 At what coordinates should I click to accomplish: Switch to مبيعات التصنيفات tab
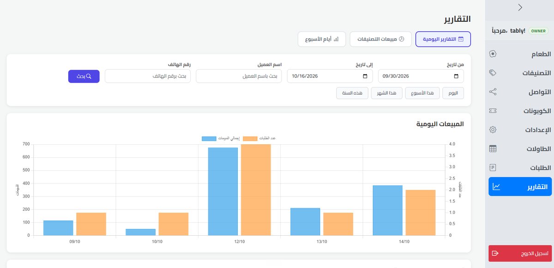click(381, 39)
